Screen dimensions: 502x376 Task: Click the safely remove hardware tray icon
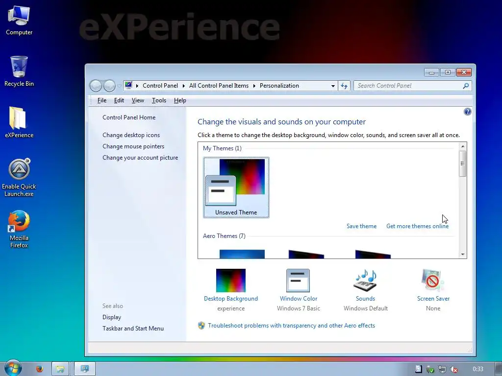430,369
